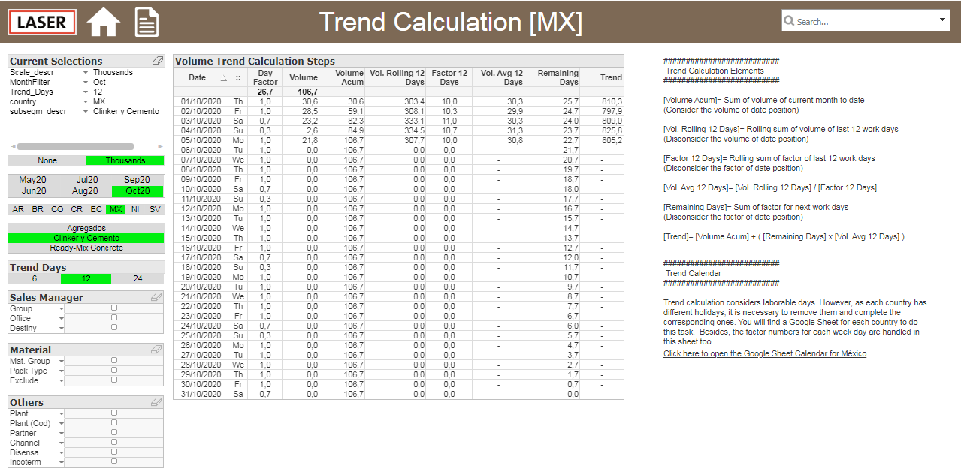Select month Sep20
Screen dimensions: 961x474
pyautogui.click(x=138, y=180)
